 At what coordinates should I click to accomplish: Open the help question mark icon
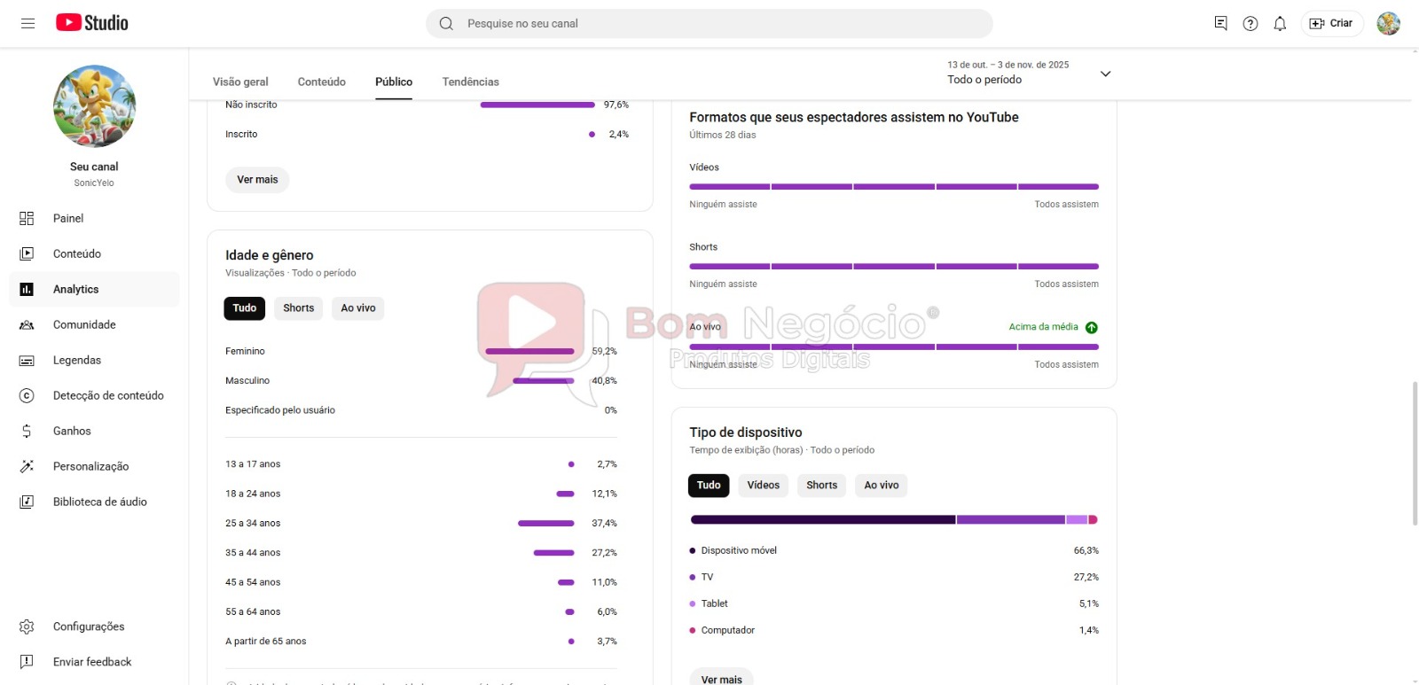(1250, 24)
